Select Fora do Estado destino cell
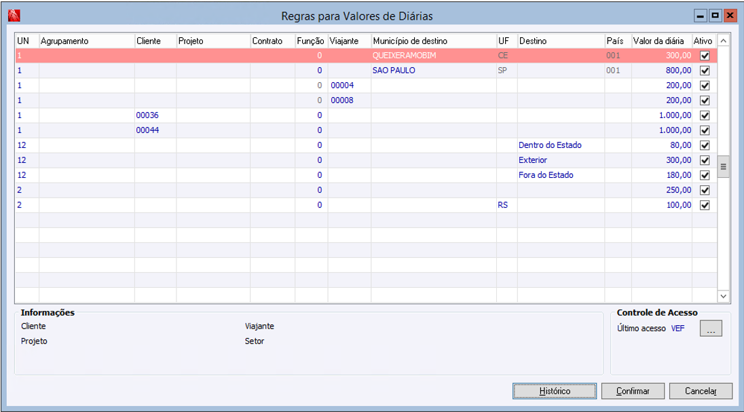This screenshot has height=412, width=744. pos(561,175)
